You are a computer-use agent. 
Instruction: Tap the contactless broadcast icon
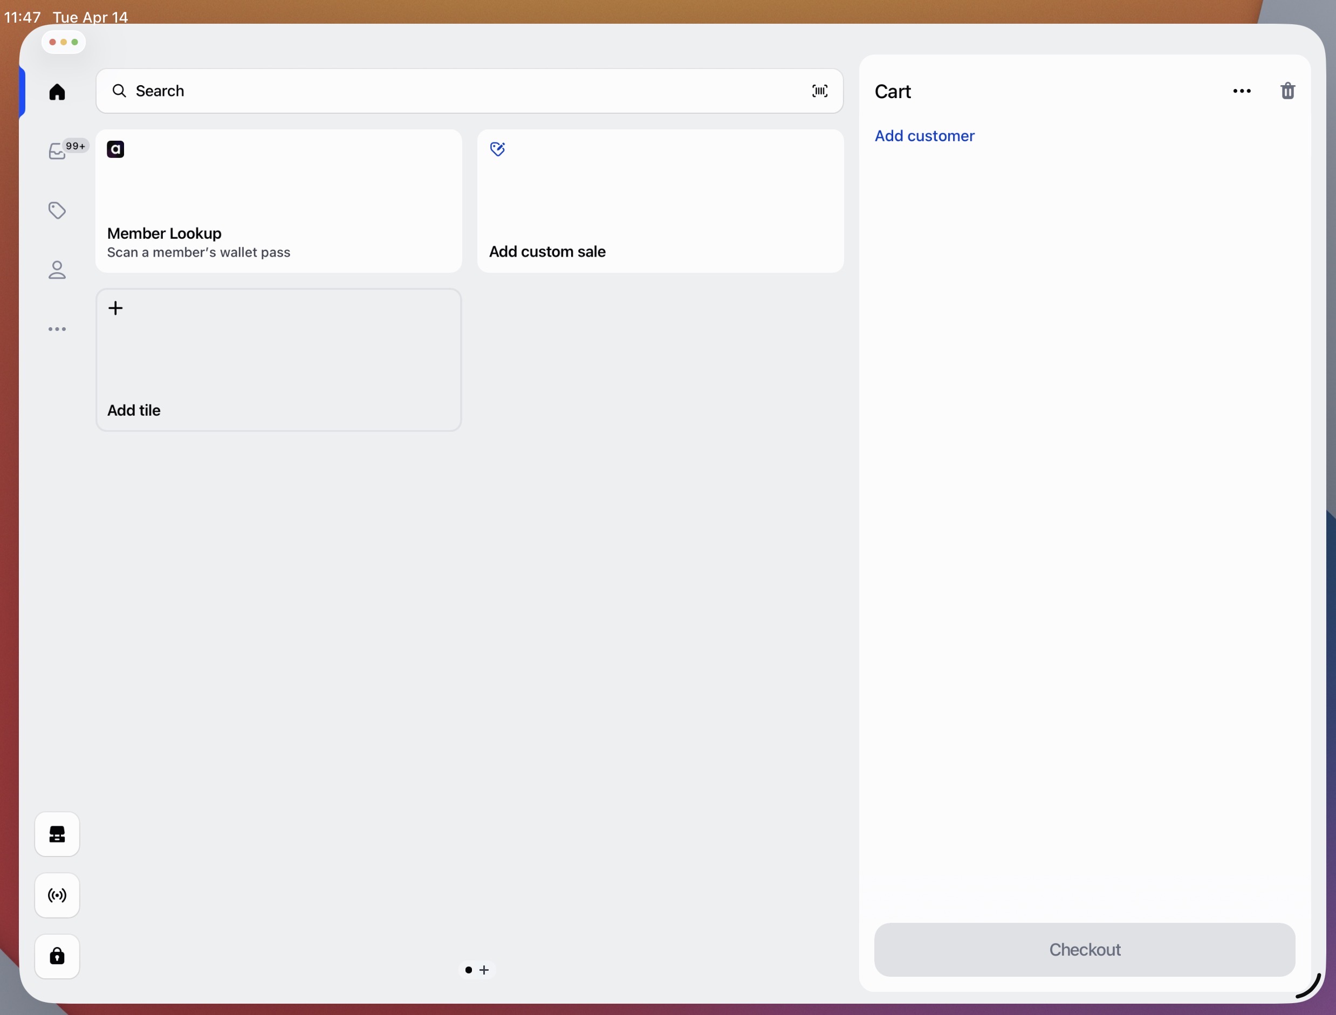coord(57,895)
